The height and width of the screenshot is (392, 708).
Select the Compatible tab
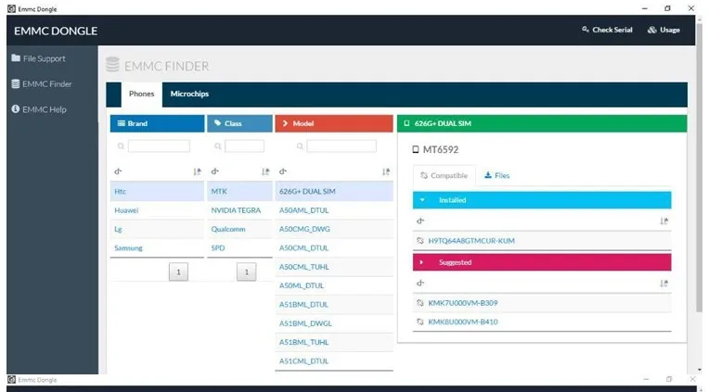[x=444, y=175]
